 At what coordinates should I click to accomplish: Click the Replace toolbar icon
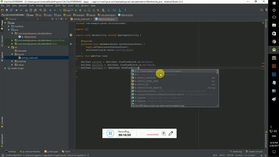tap(45, 10)
